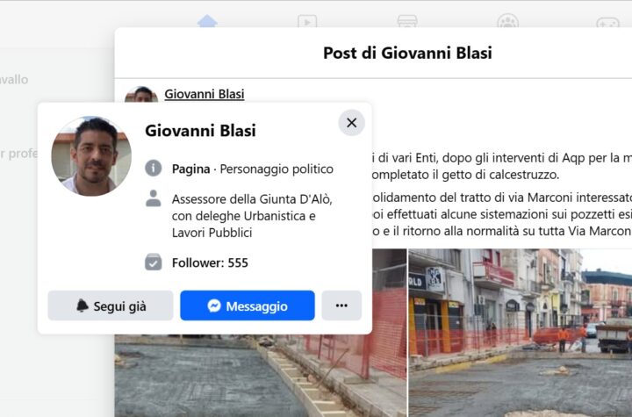This screenshot has height=417, width=632.
Task: Close the Giovanni Blasi profile popup
Action: [351, 123]
